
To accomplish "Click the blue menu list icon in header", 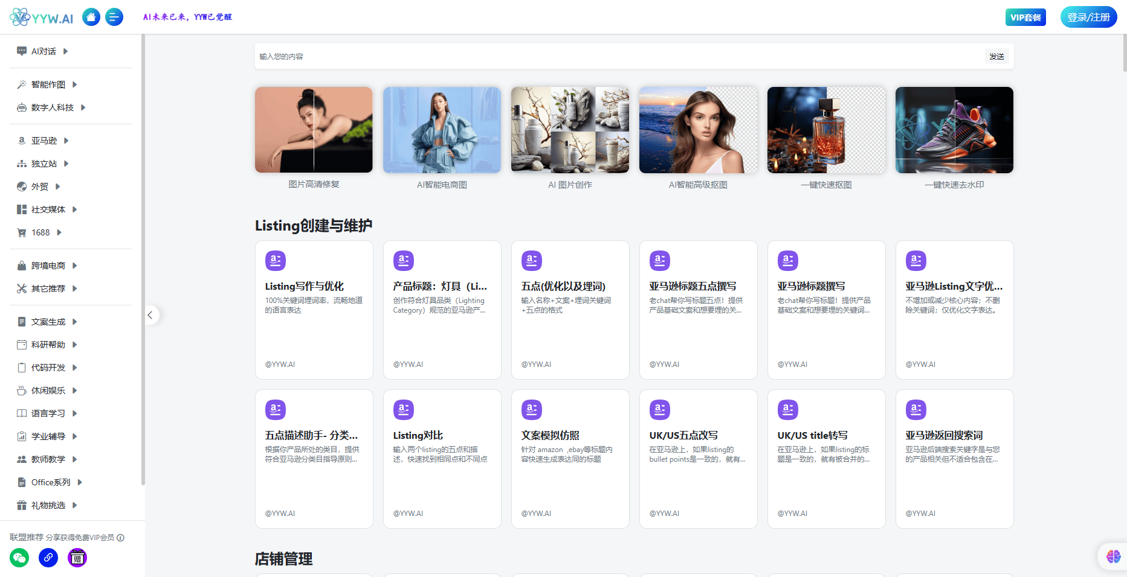I will 114,17.
